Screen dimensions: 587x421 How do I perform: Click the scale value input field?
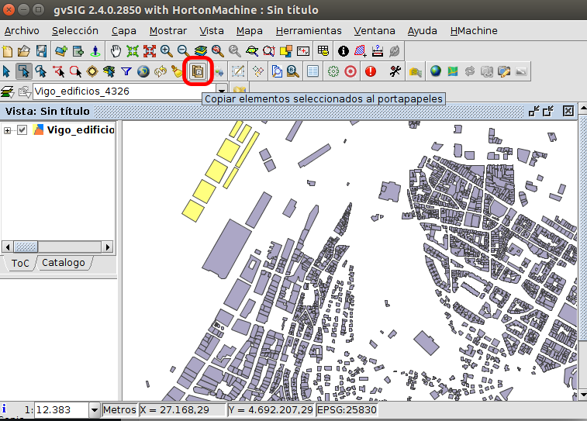60,409
